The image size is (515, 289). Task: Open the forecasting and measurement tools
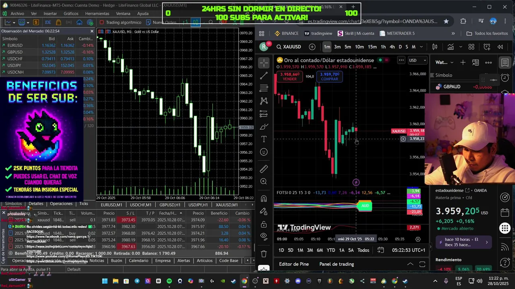pyautogui.click(x=264, y=114)
